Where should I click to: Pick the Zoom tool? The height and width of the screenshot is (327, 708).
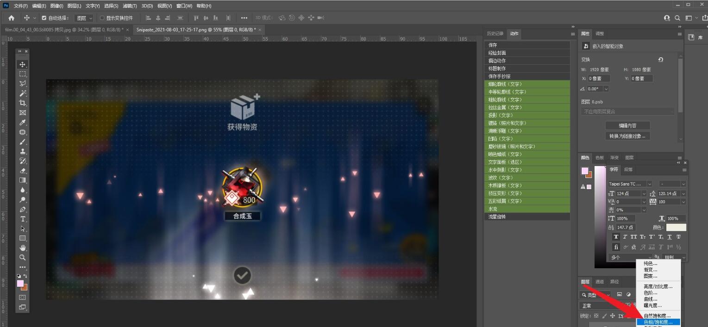coord(23,258)
